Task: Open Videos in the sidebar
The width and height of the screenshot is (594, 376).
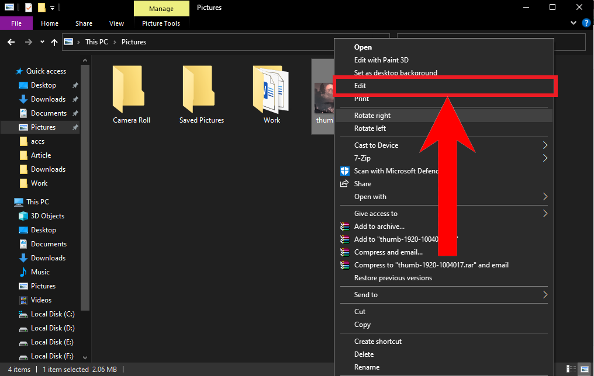Action: pyautogui.click(x=41, y=300)
